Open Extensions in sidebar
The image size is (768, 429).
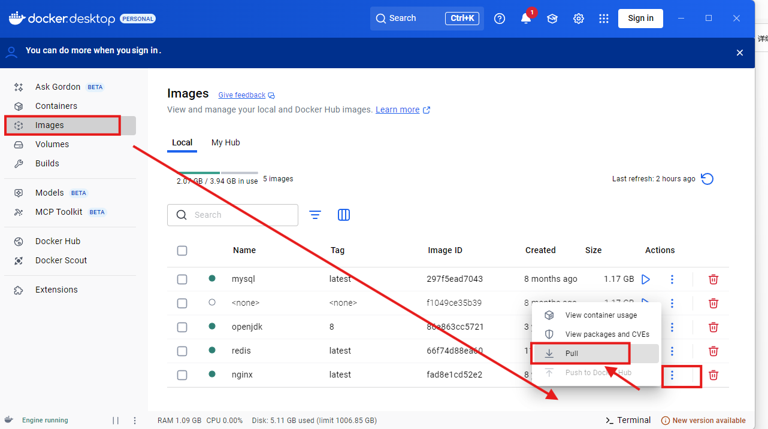70,290
